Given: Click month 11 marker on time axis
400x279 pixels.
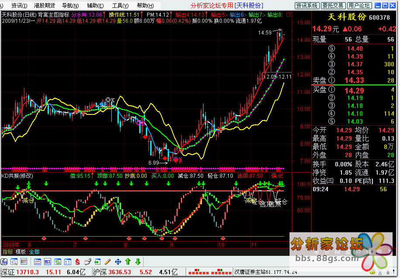Looking at the screenshot, I should pyautogui.click(x=254, y=245).
